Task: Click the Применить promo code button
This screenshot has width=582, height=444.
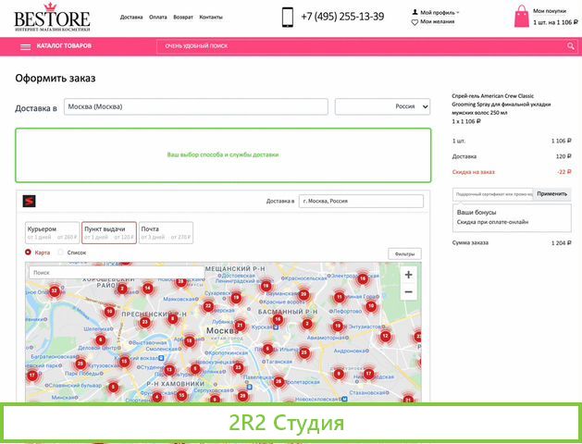Action: 552,194
